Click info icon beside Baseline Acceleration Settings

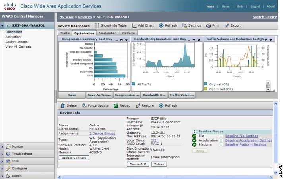coord(221,140)
